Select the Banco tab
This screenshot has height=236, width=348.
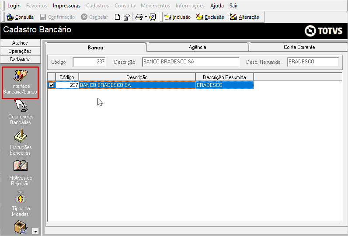point(95,48)
